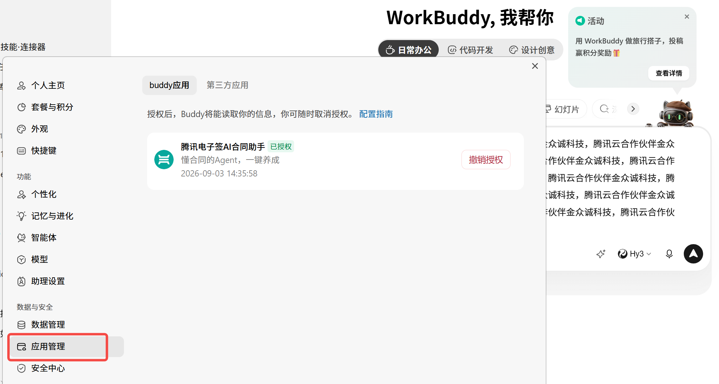Click the 记忆与进化 lightbulb icon

[x=21, y=216]
